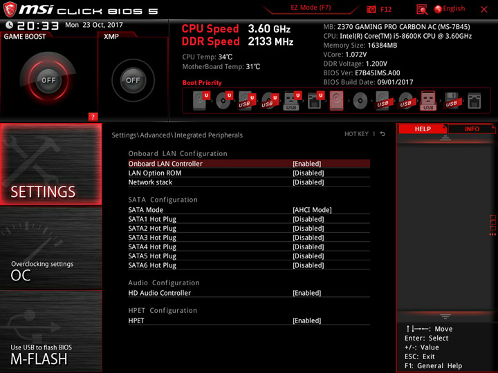
Task: Click the date Mon 23 Oct, 2017
Action: [93, 25]
